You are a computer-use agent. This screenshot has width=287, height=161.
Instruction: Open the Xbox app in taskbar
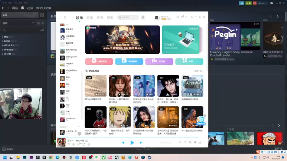click(x=104, y=157)
